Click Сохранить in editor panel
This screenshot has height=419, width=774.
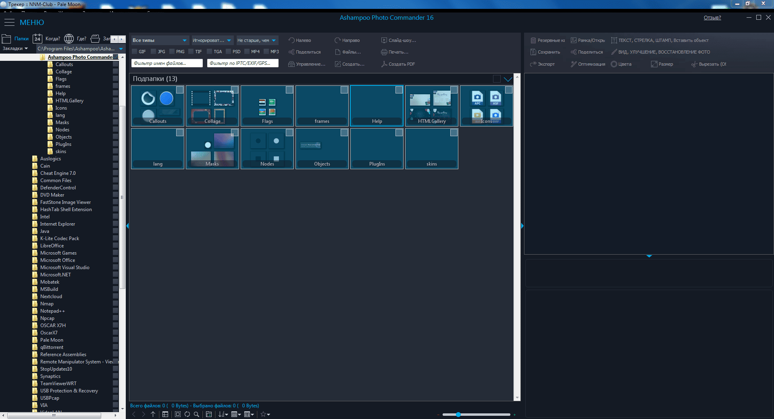point(545,52)
